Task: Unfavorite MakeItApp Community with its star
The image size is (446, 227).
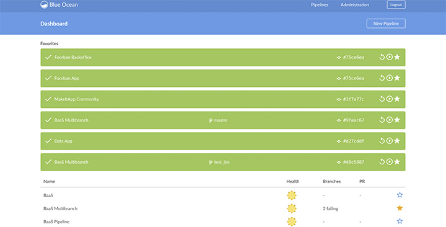Action: pyautogui.click(x=397, y=99)
